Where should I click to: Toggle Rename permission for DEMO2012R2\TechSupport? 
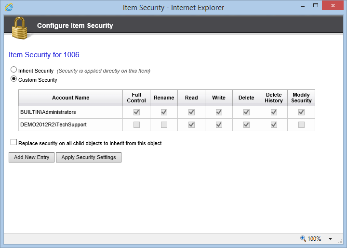164,124
